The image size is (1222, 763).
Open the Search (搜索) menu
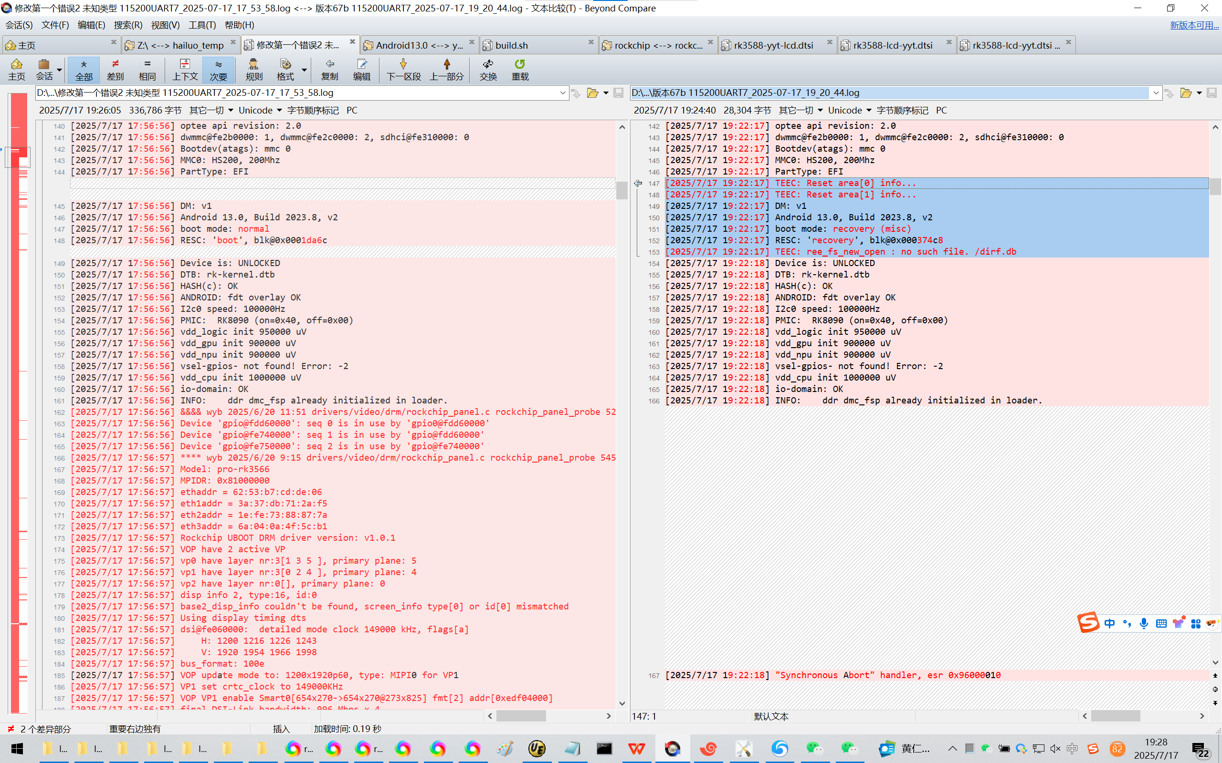coord(128,25)
